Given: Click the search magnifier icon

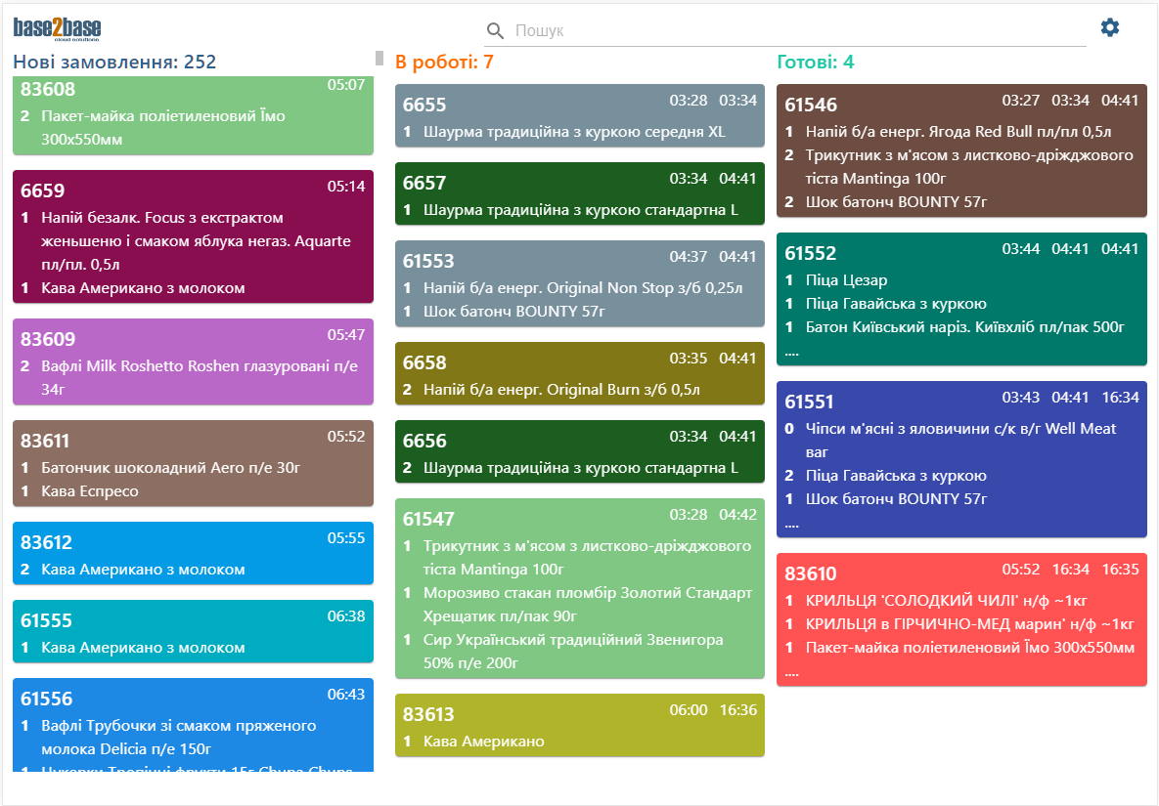Looking at the screenshot, I should pyautogui.click(x=495, y=31).
